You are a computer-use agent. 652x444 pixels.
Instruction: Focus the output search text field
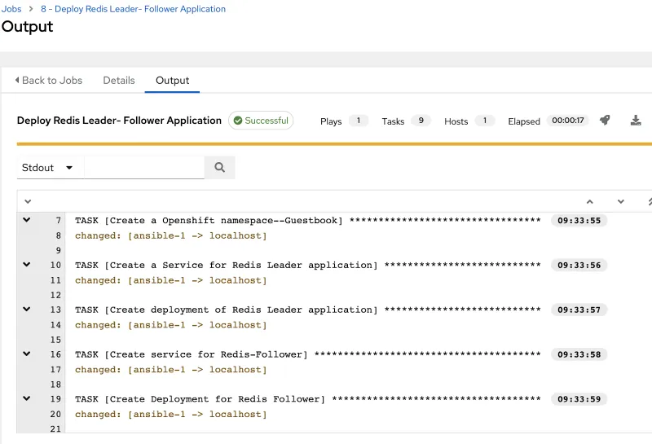144,168
